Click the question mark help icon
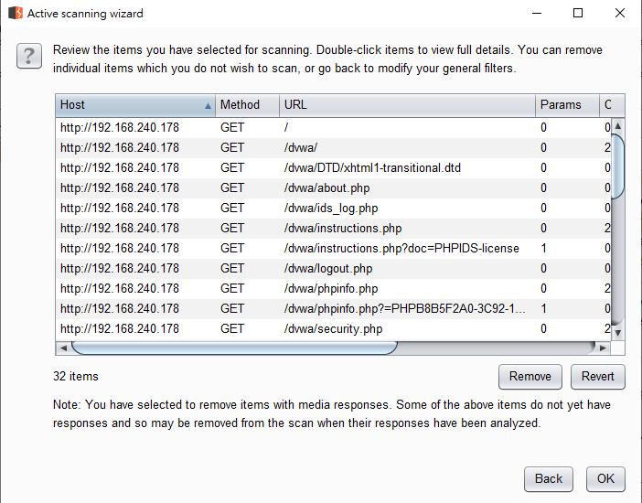This screenshot has height=503, width=642. pyautogui.click(x=28, y=57)
